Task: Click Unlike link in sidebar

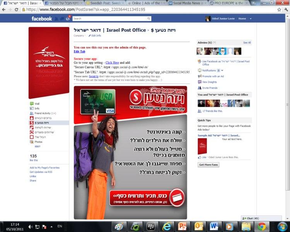Action: click(x=33, y=176)
